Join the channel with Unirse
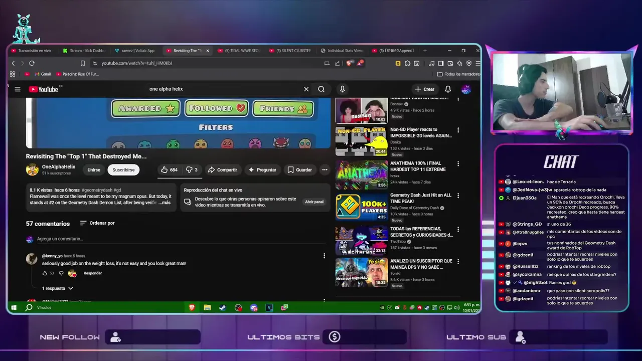Screen dimensions: 642x361 pos(94,170)
